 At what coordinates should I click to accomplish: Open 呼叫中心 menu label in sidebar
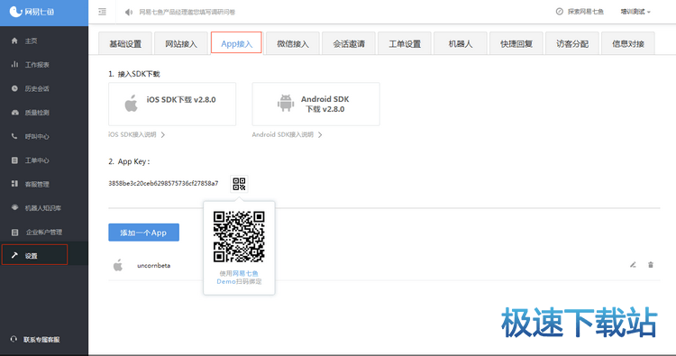click(37, 137)
